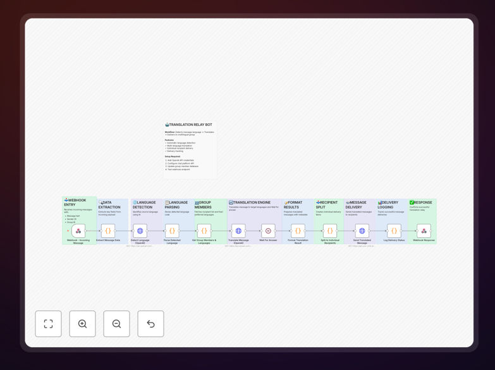Click the TRANSLATION ENGINE note heading

(250, 202)
